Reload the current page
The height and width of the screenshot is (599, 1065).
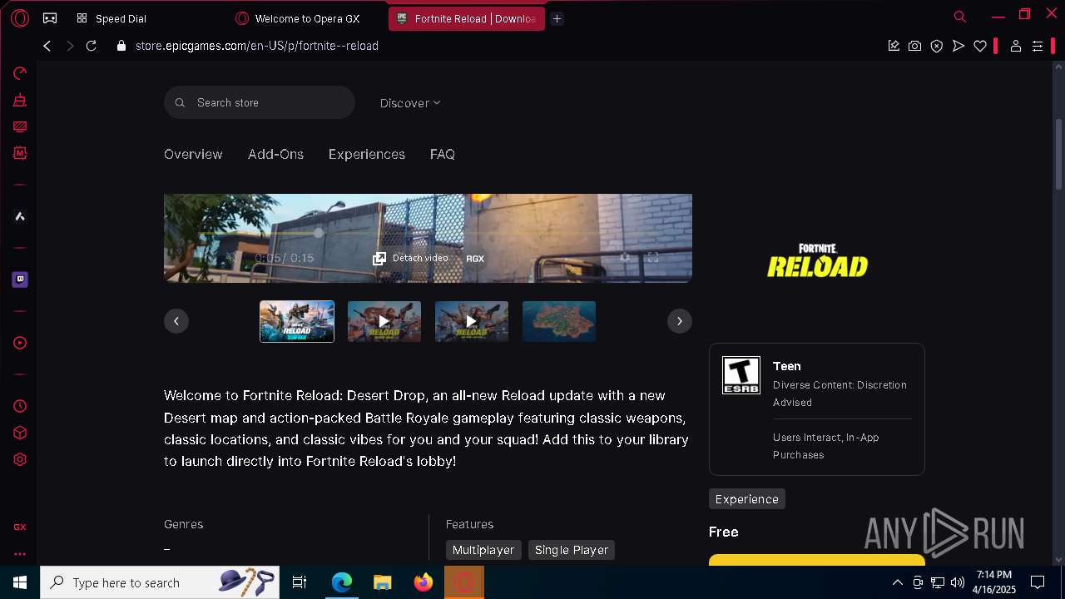tap(92, 46)
